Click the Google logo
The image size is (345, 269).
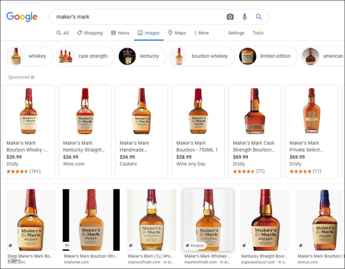(x=22, y=17)
